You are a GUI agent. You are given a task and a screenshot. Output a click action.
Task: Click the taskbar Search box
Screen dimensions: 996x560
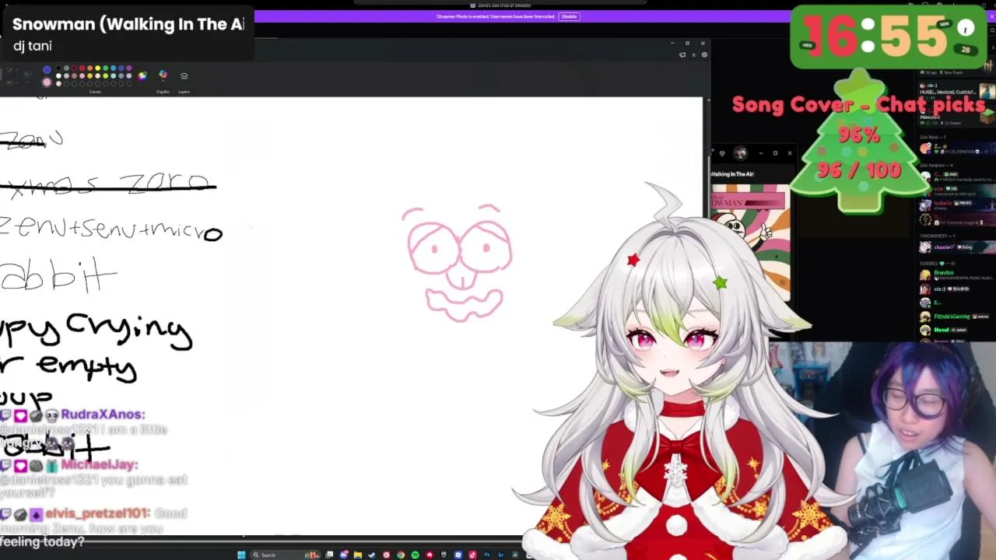[286, 555]
